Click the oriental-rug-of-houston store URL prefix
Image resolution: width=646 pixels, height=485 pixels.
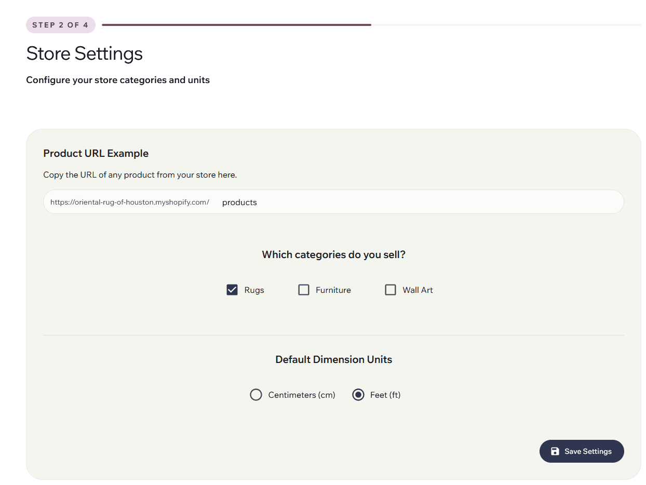pyautogui.click(x=130, y=202)
